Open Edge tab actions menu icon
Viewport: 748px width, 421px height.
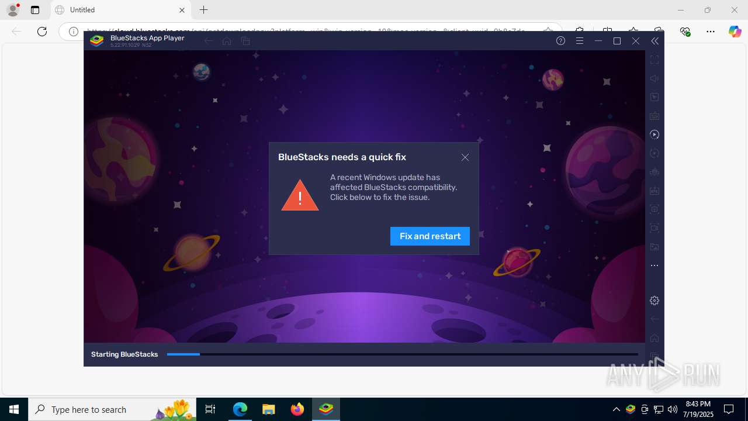click(35, 10)
